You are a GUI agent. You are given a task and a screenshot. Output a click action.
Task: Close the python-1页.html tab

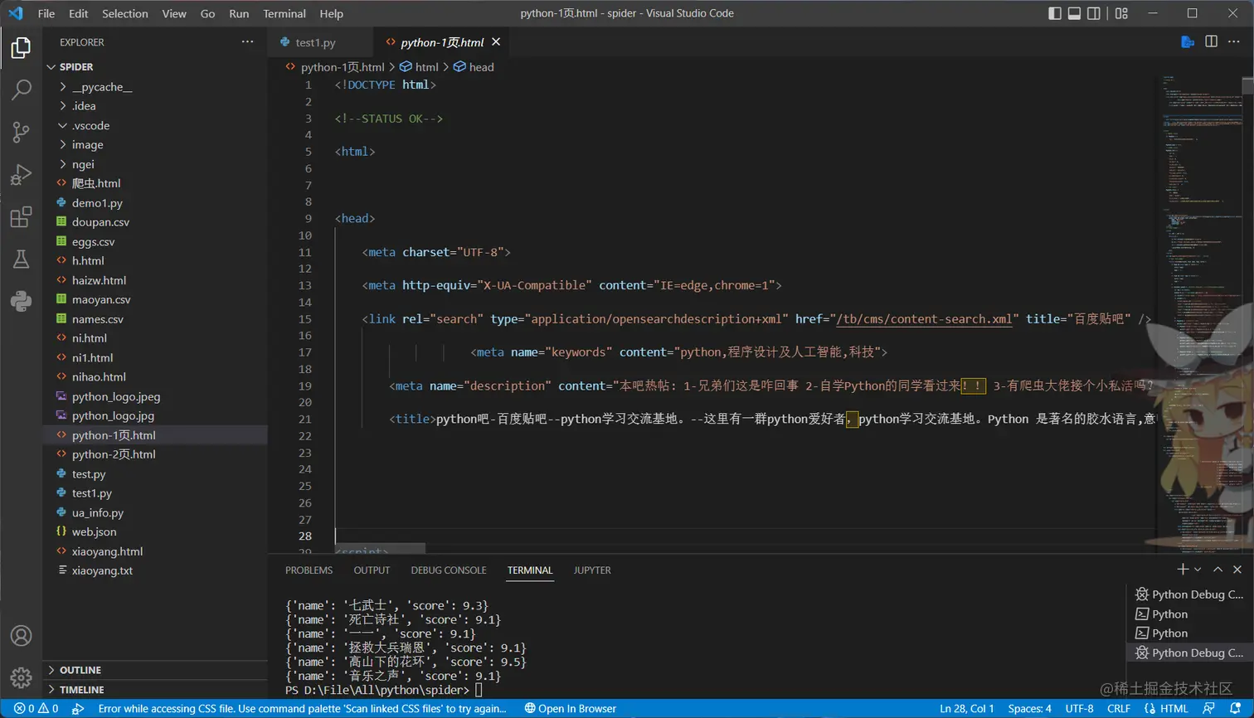[x=496, y=41]
